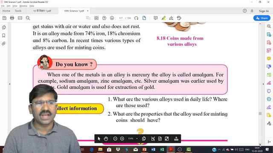Send file by email icon
The image size is (273, 153).
[20, 18]
